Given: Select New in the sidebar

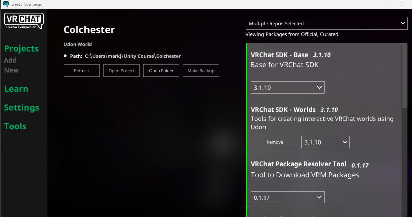Looking at the screenshot, I should [x=11, y=70].
